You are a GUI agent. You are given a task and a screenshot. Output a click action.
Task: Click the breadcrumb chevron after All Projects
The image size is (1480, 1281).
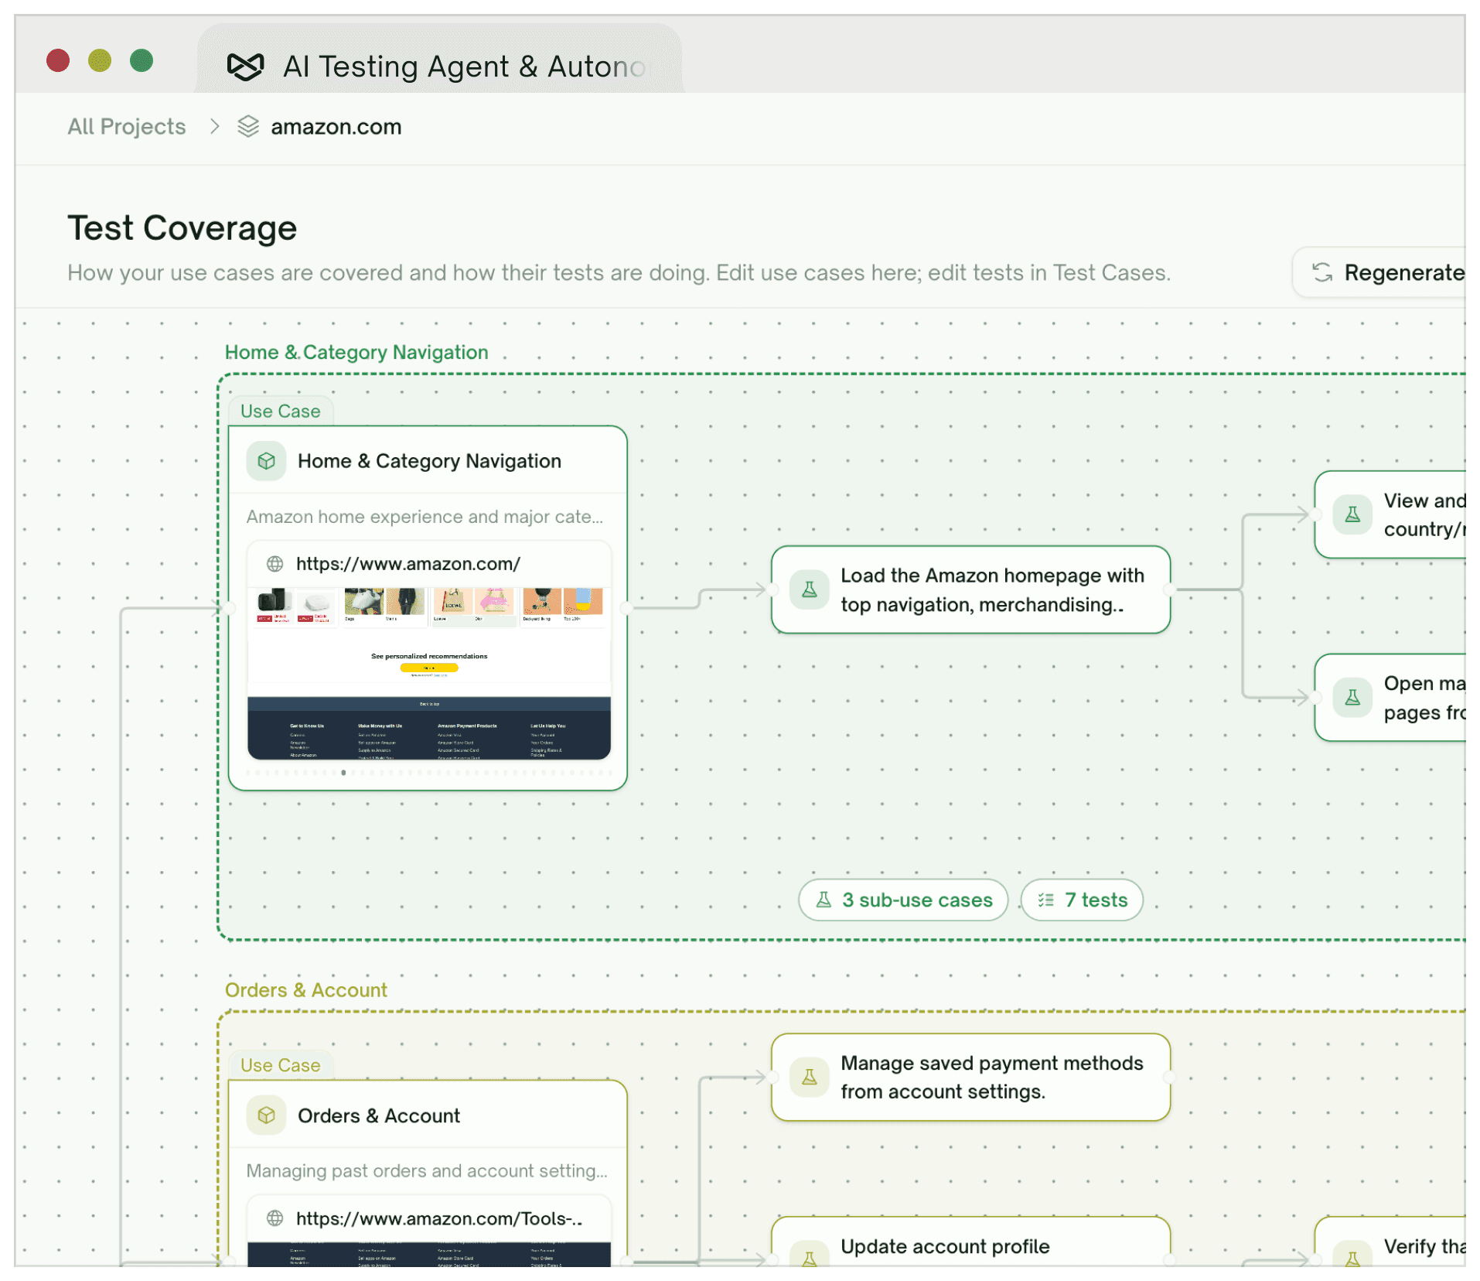[215, 126]
